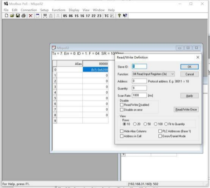Select function 15 in the toolbar
This screenshot has height=188, width=210.
(x=77, y=16)
